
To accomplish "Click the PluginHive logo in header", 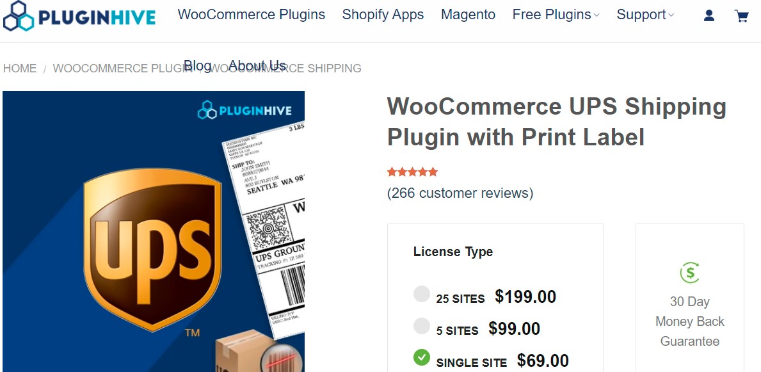I will [x=79, y=16].
